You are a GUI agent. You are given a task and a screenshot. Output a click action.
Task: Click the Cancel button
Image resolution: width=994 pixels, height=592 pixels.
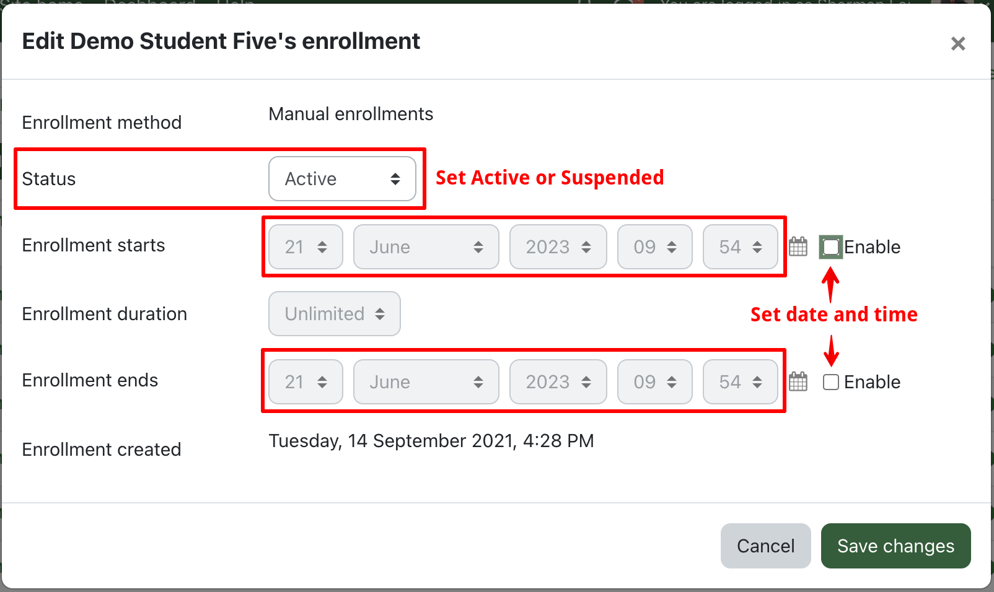(x=765, y=546)
